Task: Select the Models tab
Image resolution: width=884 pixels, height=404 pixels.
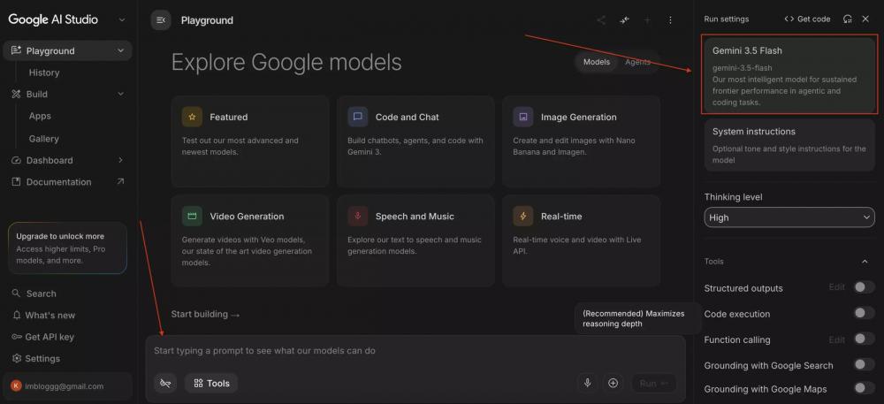Action: 597,62
